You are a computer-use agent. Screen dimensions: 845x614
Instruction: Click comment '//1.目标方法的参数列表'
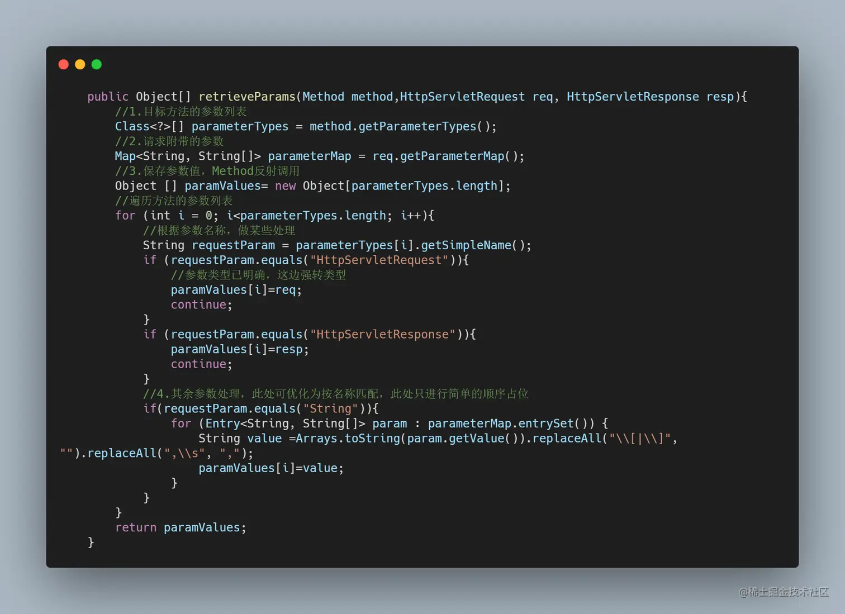(x=181, y=112)
